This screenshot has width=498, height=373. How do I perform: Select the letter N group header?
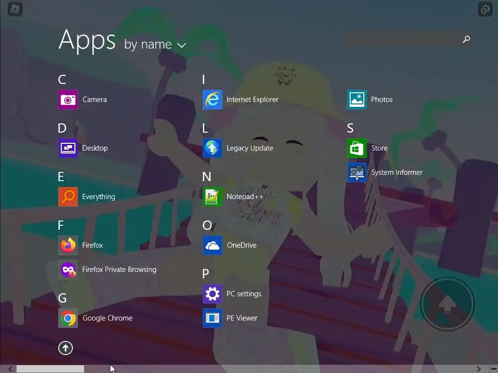207,177
